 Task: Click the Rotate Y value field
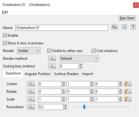pyautogui.click(x=78, y=92)
